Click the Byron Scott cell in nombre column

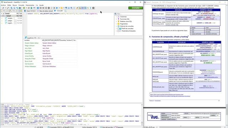[33, 61]
